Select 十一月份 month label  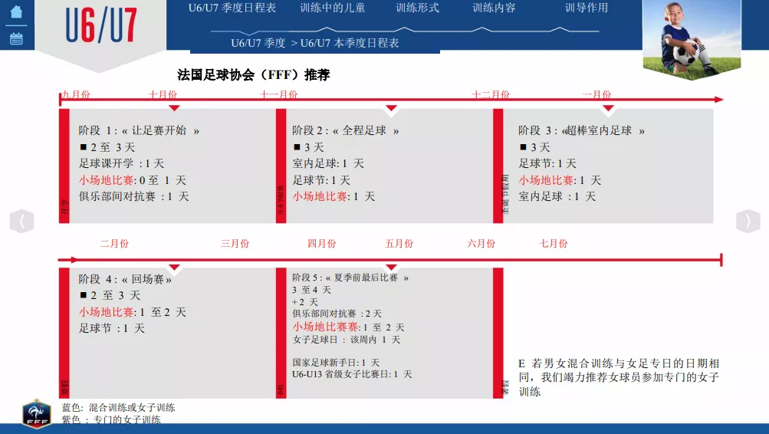click(x=278, y=94)
